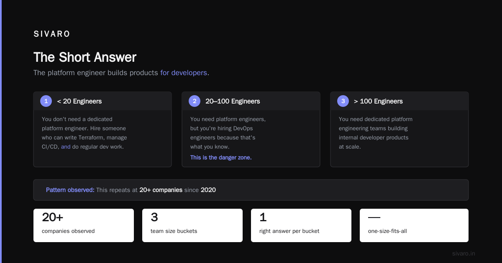This screenshot has height=263, width=502.
Task: Click 'You don't need a dedicated' paragraph
Action: 85,133
